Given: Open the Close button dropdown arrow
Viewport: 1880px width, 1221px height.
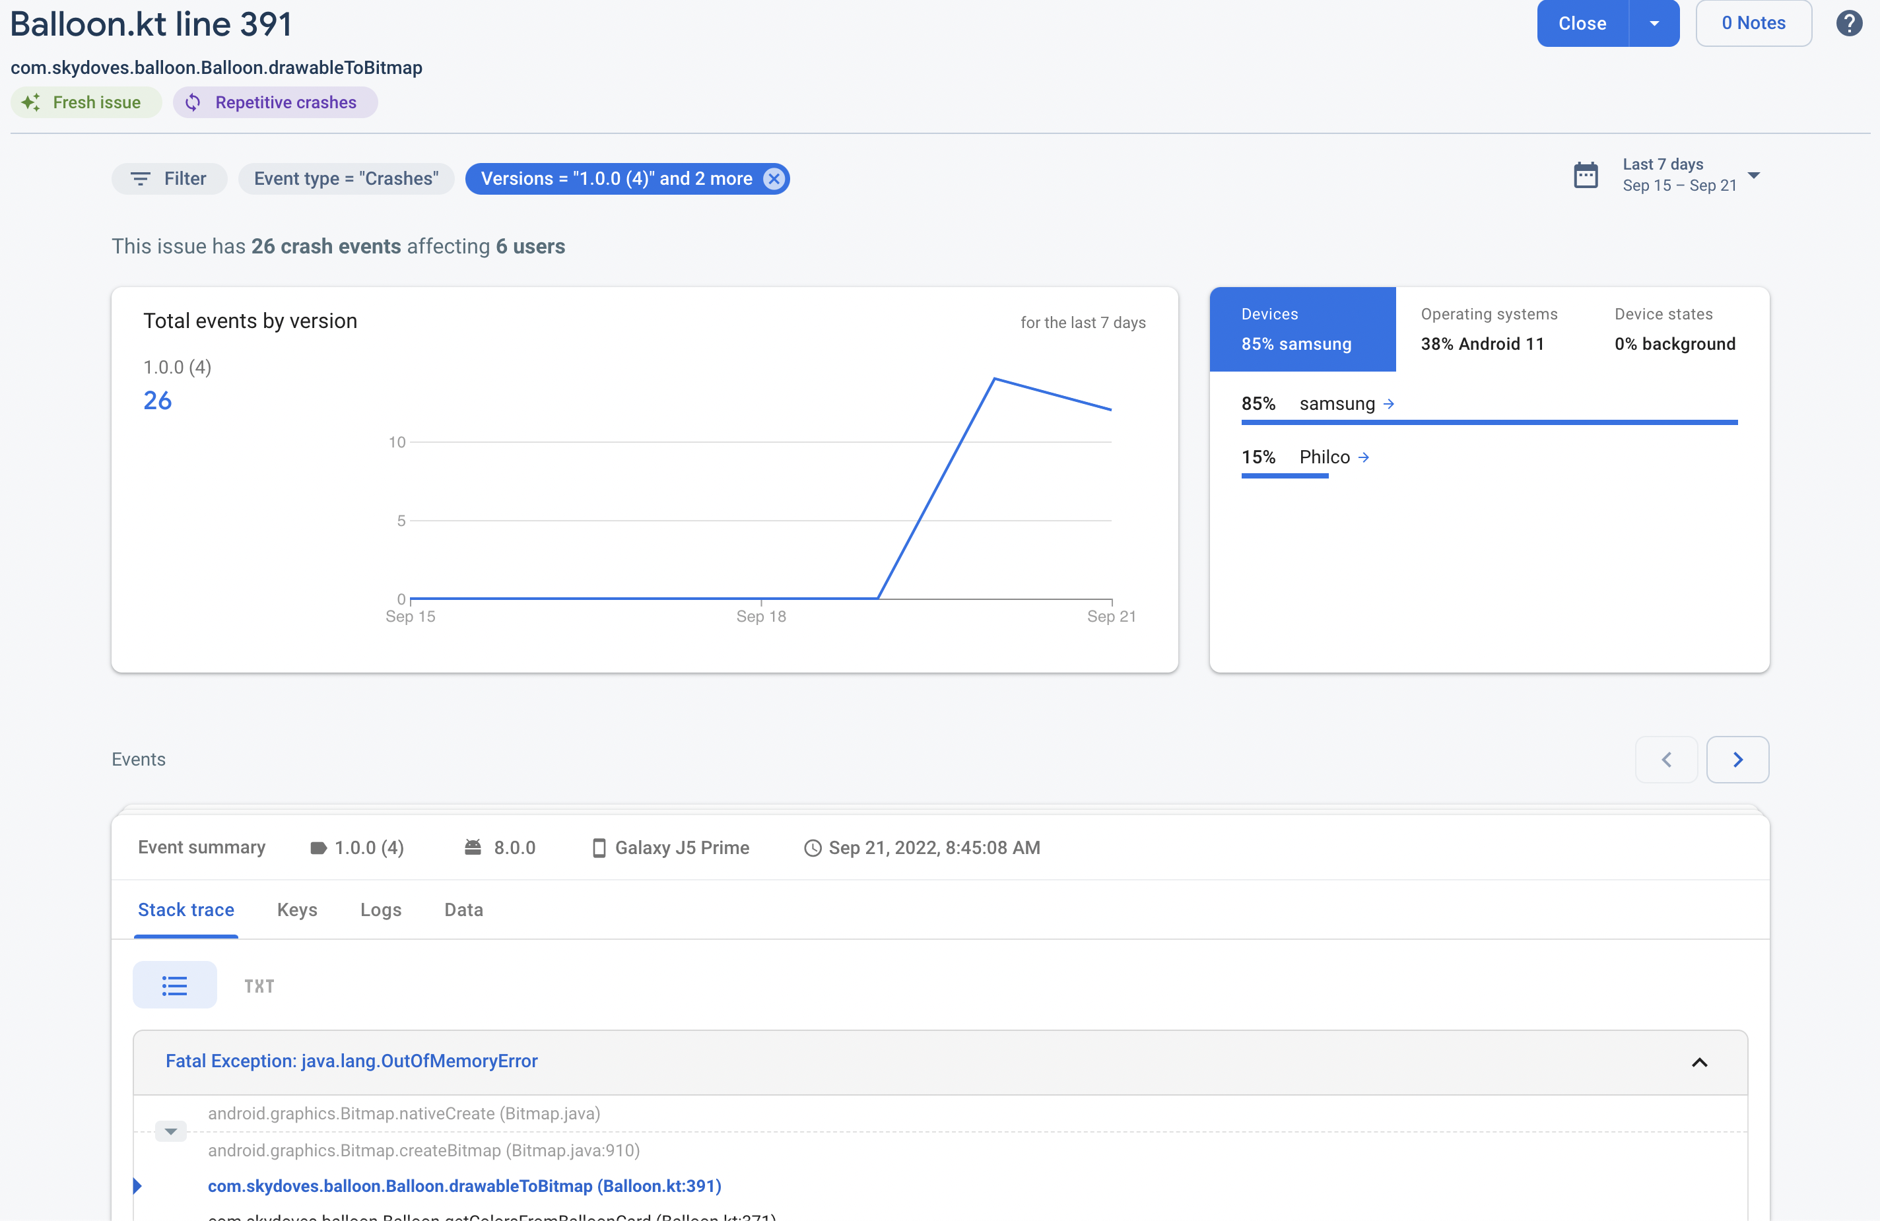Looking at the screenshot, I should pos(1654,24).
